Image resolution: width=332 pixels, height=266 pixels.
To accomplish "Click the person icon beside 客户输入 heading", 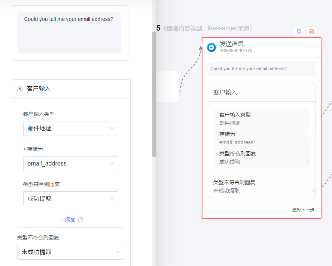I will pyautogui.click(x=20, y=88).
